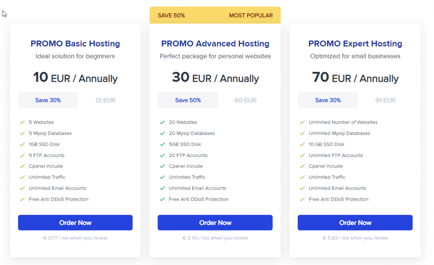This screenshot has height=265, width=434.
Task: Click Order Now for PROMO Expert Hosting
Action: point(355,222)
